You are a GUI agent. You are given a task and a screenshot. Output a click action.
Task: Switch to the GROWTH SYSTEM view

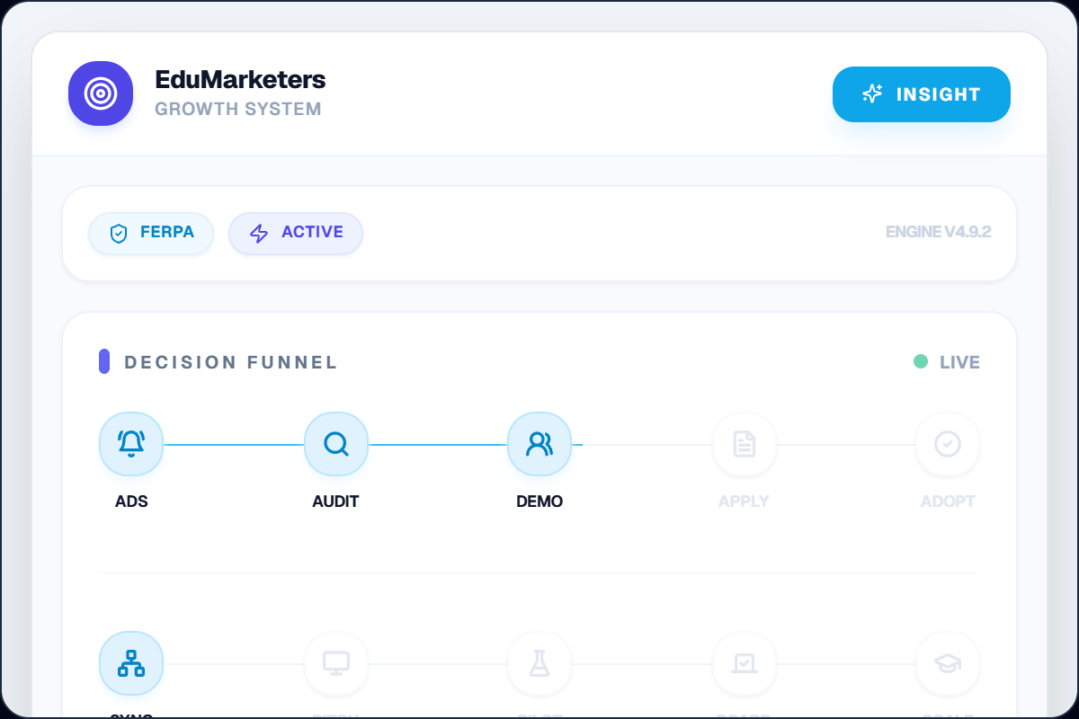pyautogui.click(x=237, y=109)
